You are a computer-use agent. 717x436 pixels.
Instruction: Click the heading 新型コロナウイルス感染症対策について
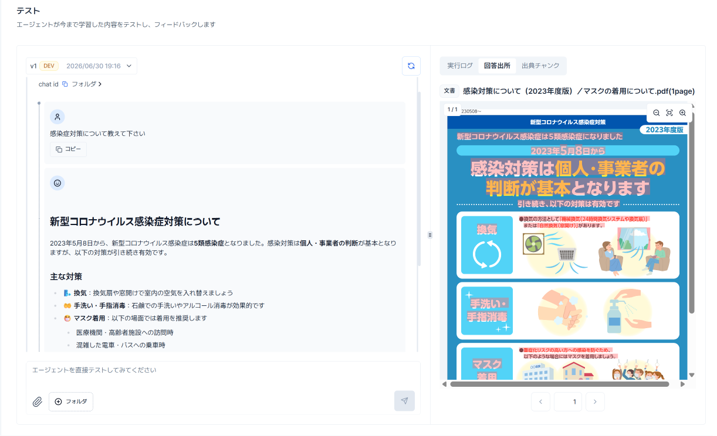pos(135,222)
